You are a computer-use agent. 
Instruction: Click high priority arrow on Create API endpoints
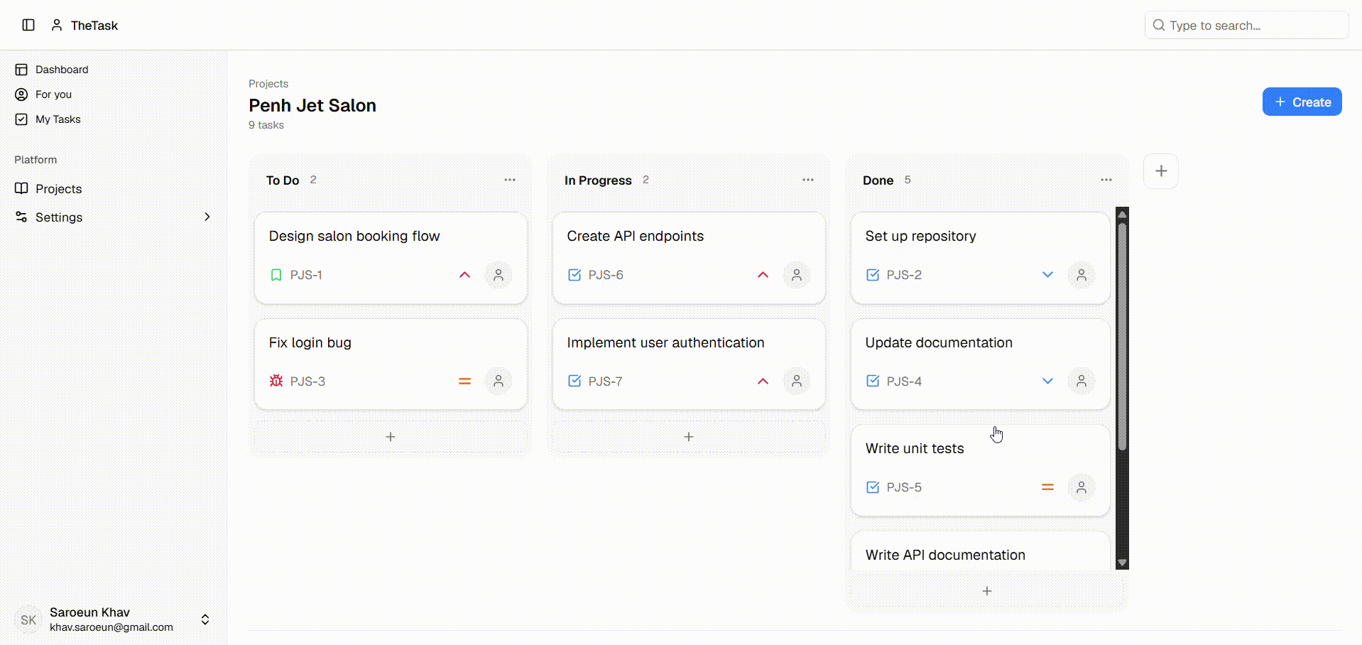point(763,275)
